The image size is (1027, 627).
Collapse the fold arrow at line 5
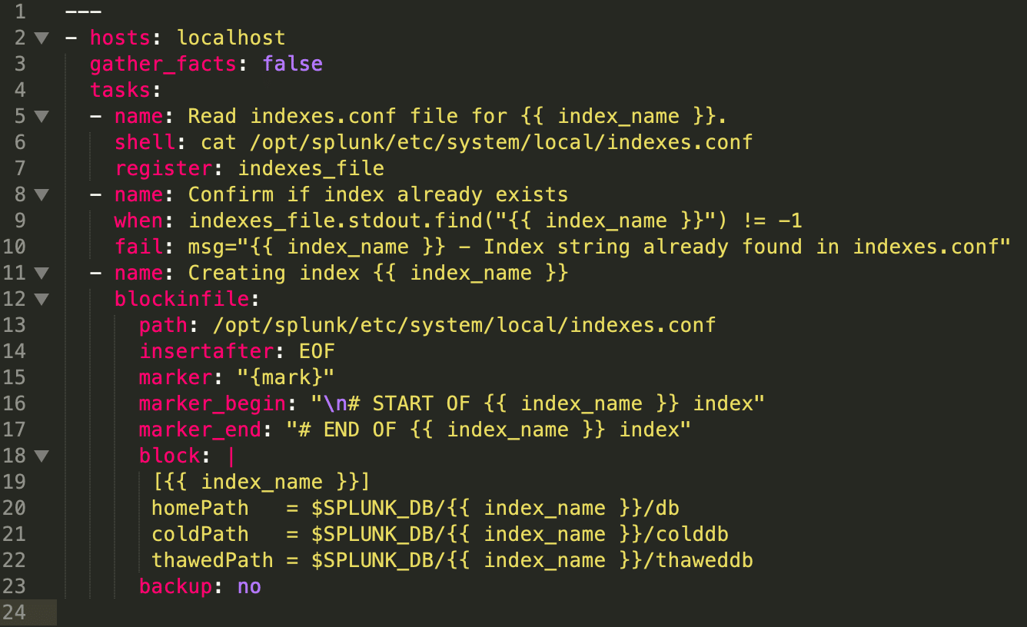[x=42, y=116]
